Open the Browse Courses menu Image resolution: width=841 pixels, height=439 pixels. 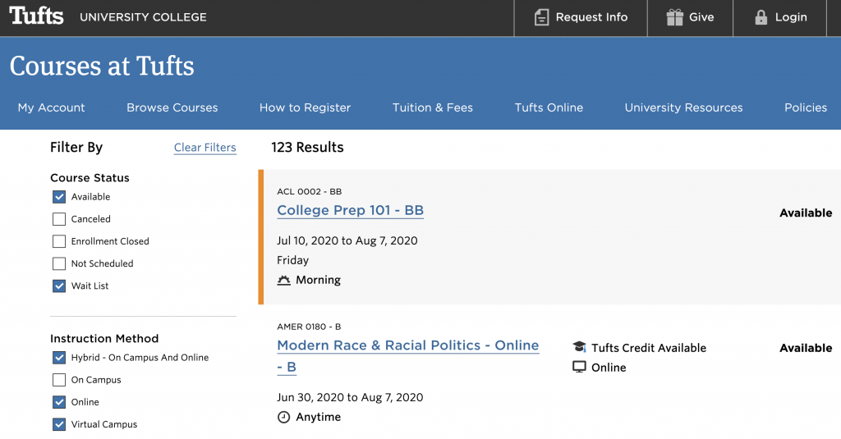click(172, 107)
